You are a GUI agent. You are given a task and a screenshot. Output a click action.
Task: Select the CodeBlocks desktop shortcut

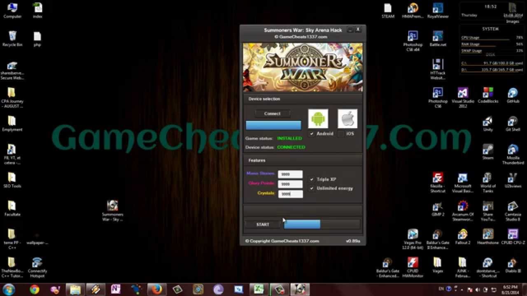(488, 95)
